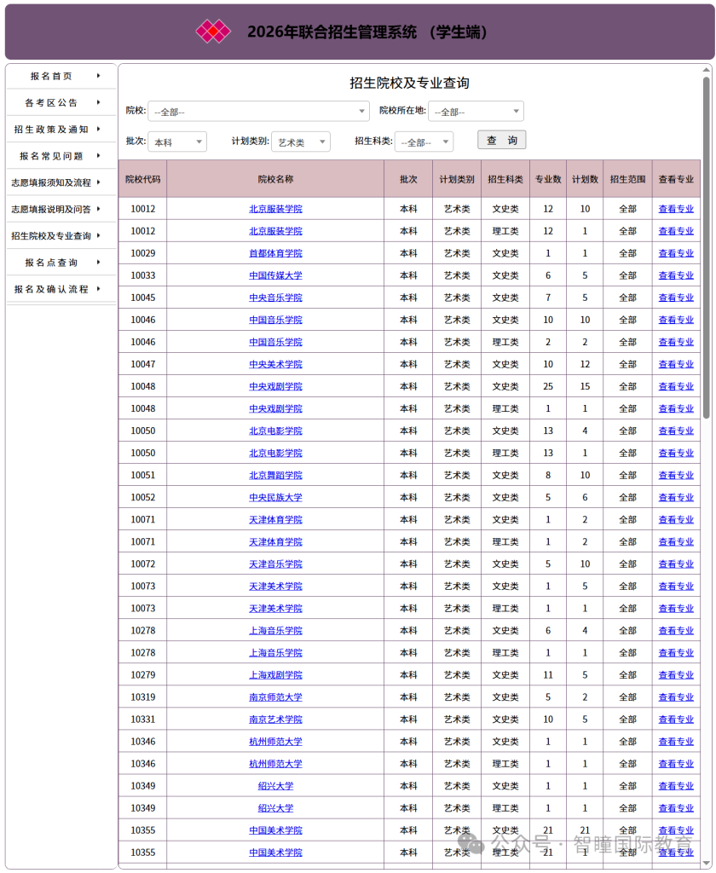Open 中国音乐学院 link in 文史类 row

[x=275, y=321]
